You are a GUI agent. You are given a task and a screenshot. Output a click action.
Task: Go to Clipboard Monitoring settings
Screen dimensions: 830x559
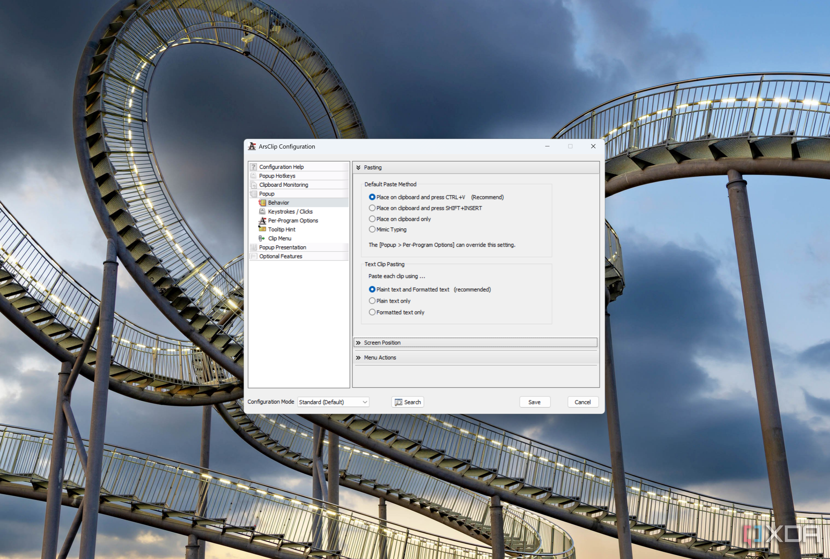(283, 185)
